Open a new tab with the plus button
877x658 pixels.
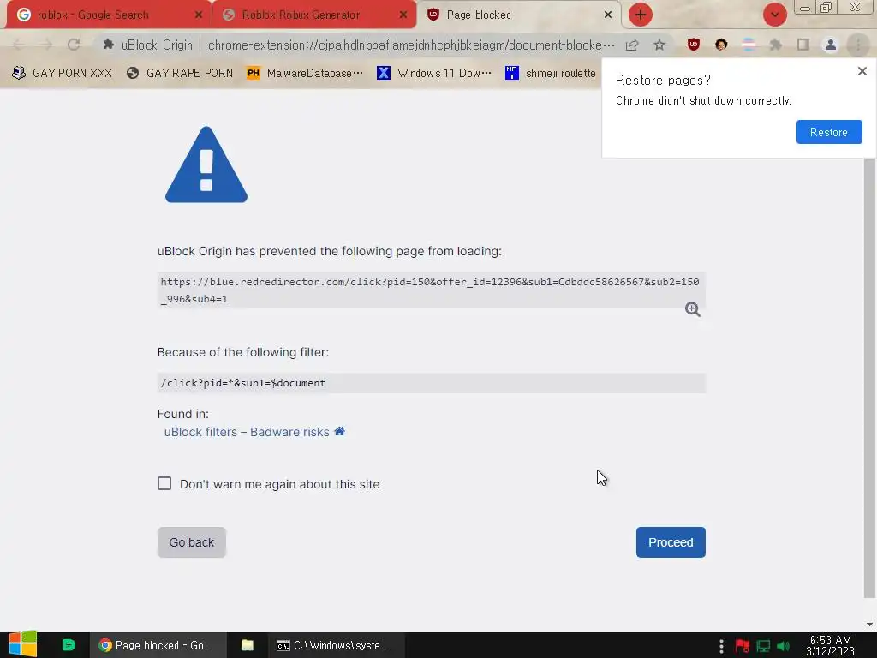pos(641,15)
